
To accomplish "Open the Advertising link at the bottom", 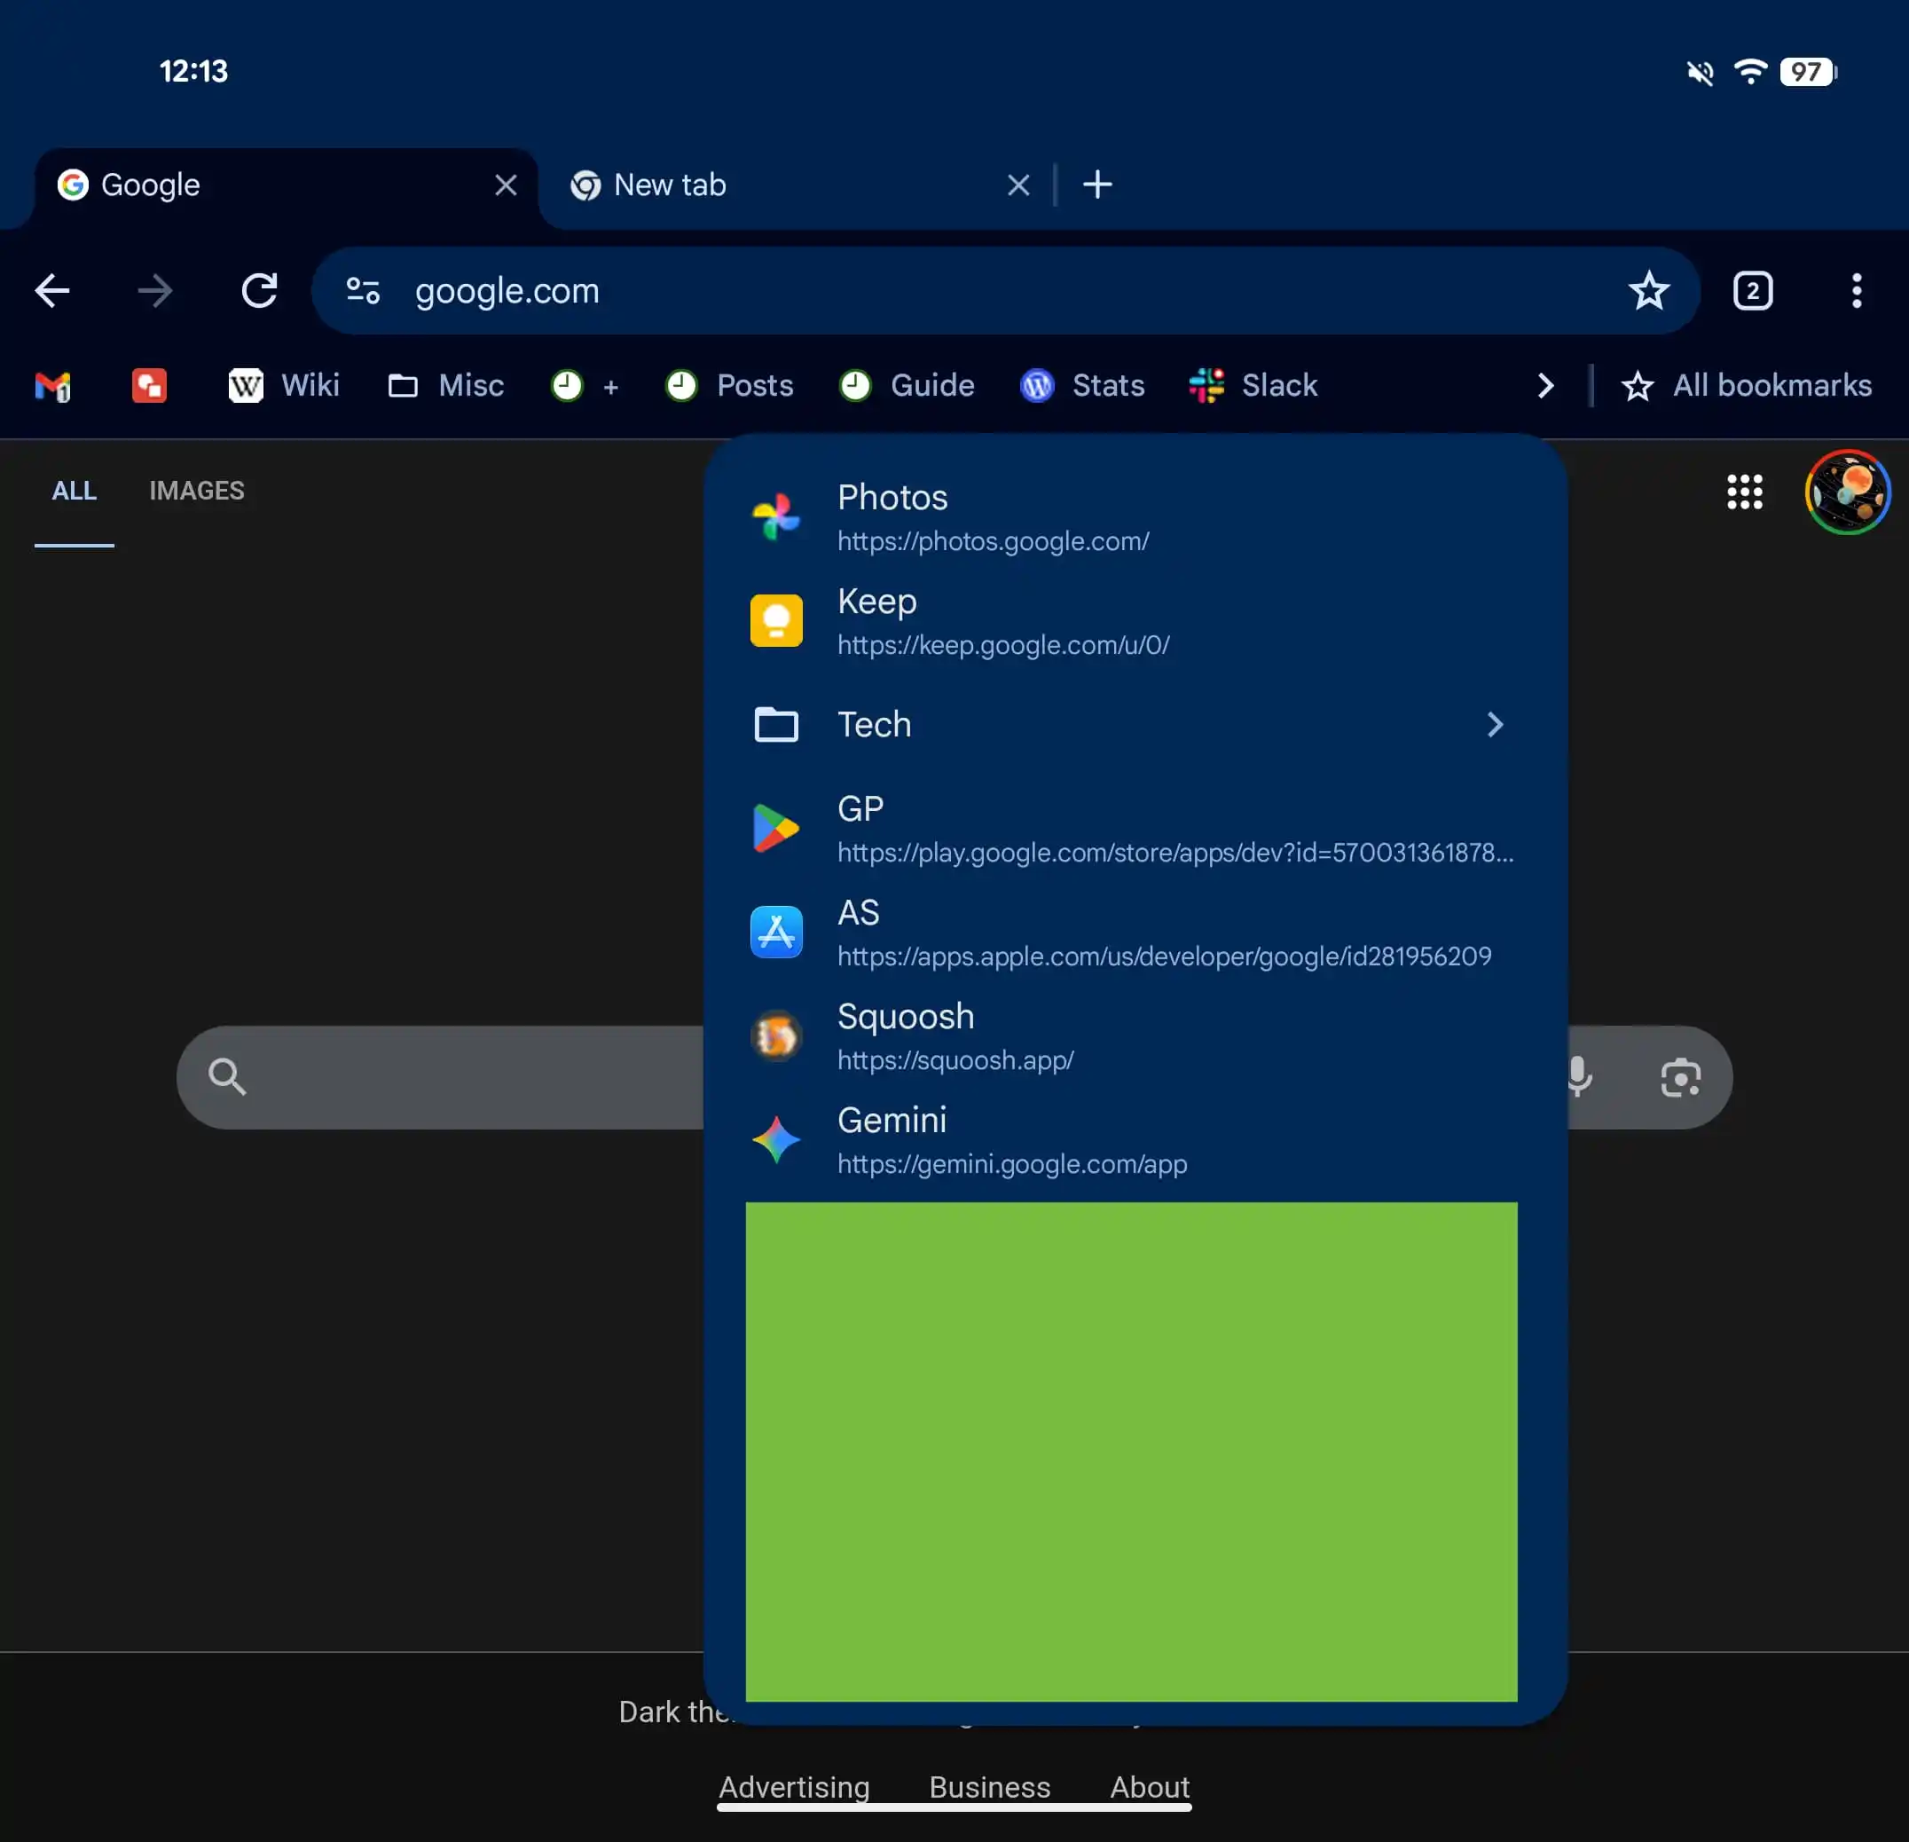I will tap(794, 1788).
